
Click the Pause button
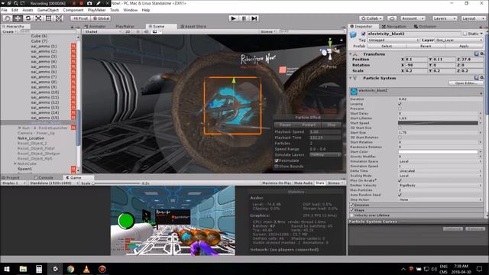(x=244, y=18)
